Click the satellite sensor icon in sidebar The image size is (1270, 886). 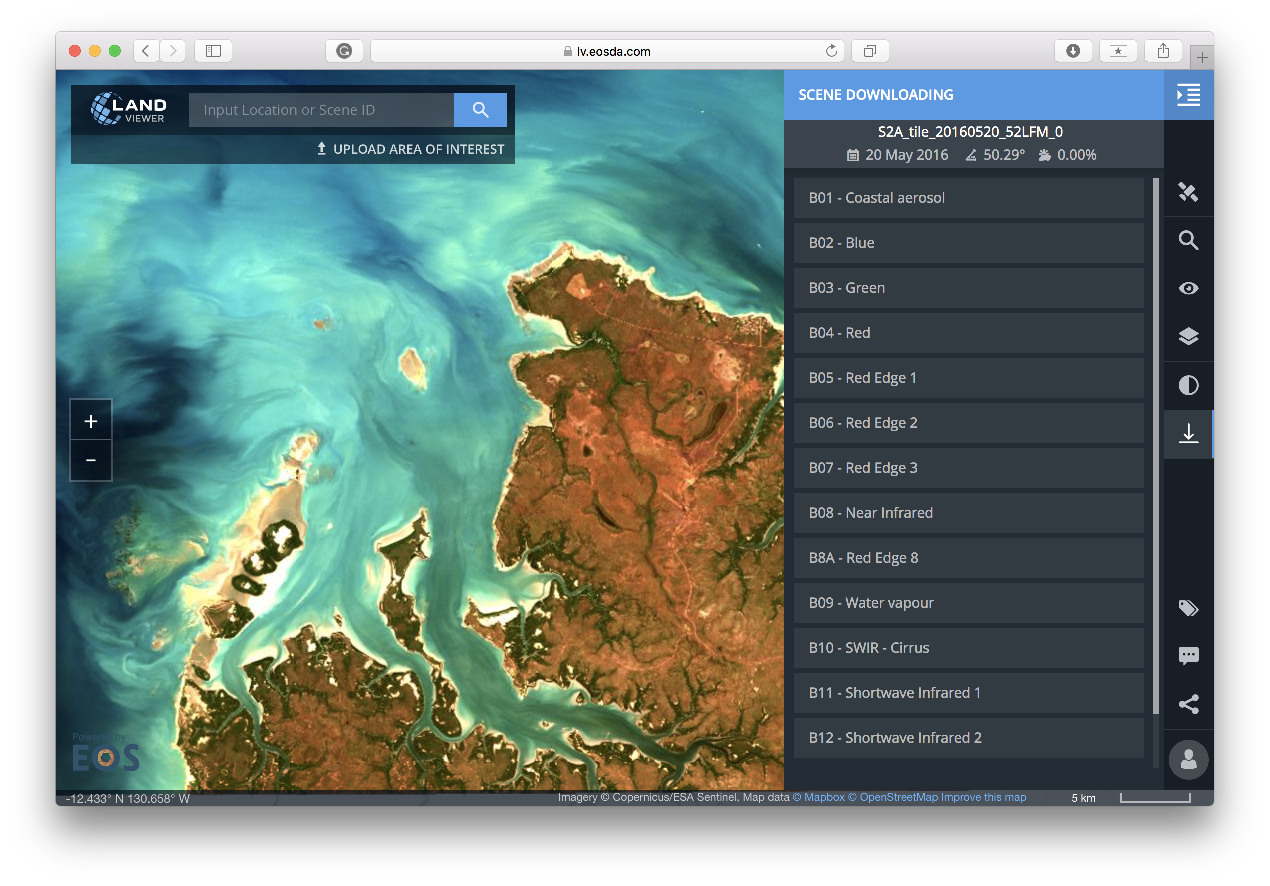[1188, 192]
